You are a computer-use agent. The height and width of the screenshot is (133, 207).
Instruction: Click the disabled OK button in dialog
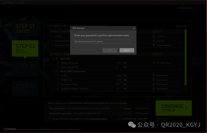tap(110, 50)
